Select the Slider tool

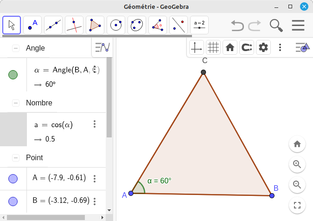tap(199, 25)
